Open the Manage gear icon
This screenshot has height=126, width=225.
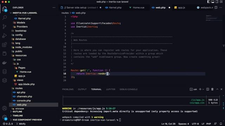tap(5, 118)
